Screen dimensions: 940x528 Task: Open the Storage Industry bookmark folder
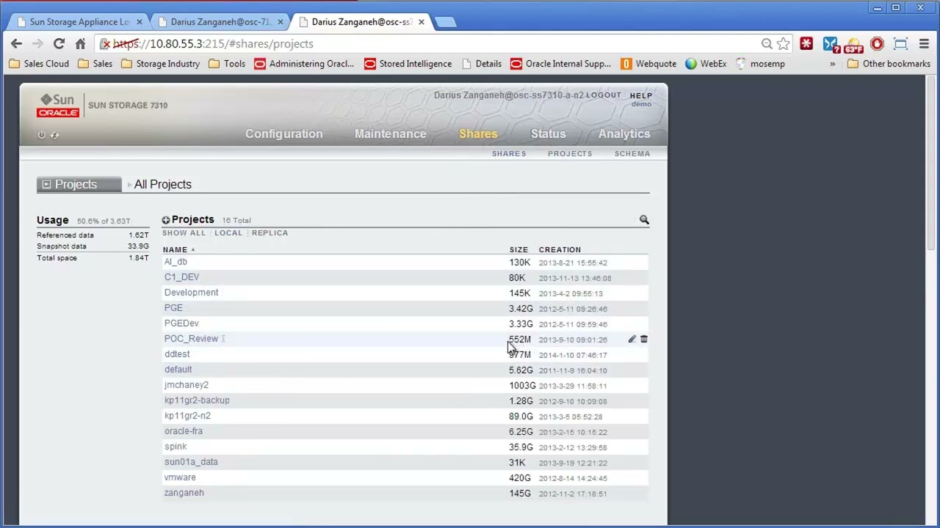[x=160, y=64]
